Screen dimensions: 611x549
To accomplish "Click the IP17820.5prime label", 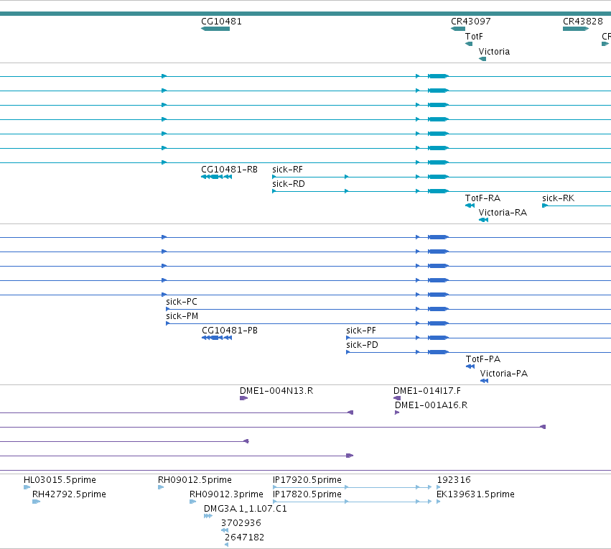I will (307, 494).
